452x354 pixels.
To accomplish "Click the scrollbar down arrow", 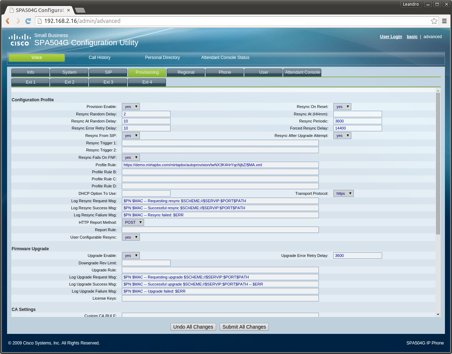I will [x=438, y=314].
